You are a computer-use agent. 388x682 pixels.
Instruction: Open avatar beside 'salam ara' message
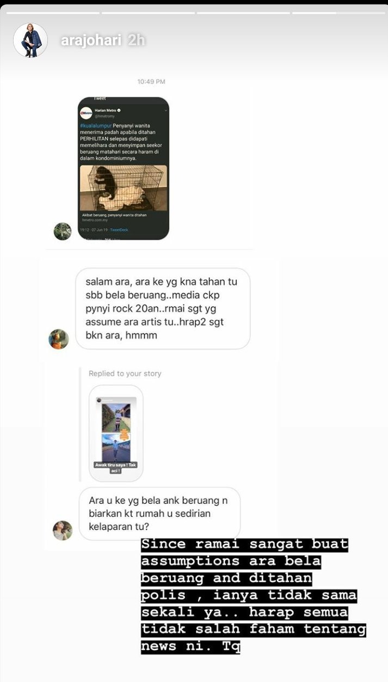(58, 339)
